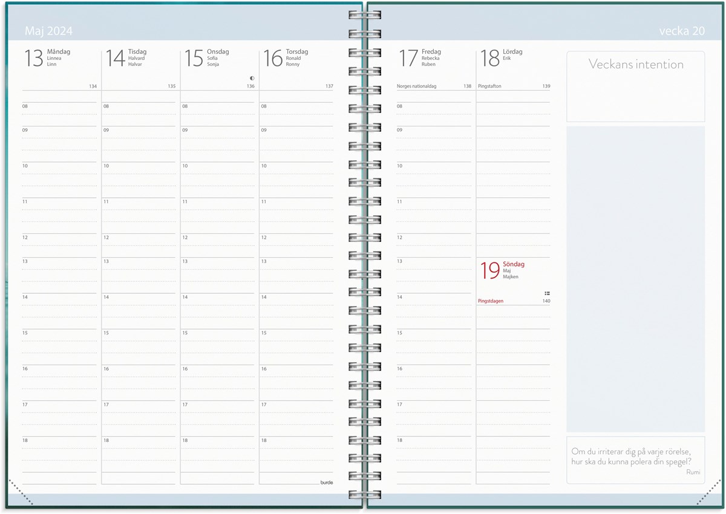Click the 12 time slot on Wednesday
The width and height of the screenshot is (726, 514).
click(x=218, y=240)
